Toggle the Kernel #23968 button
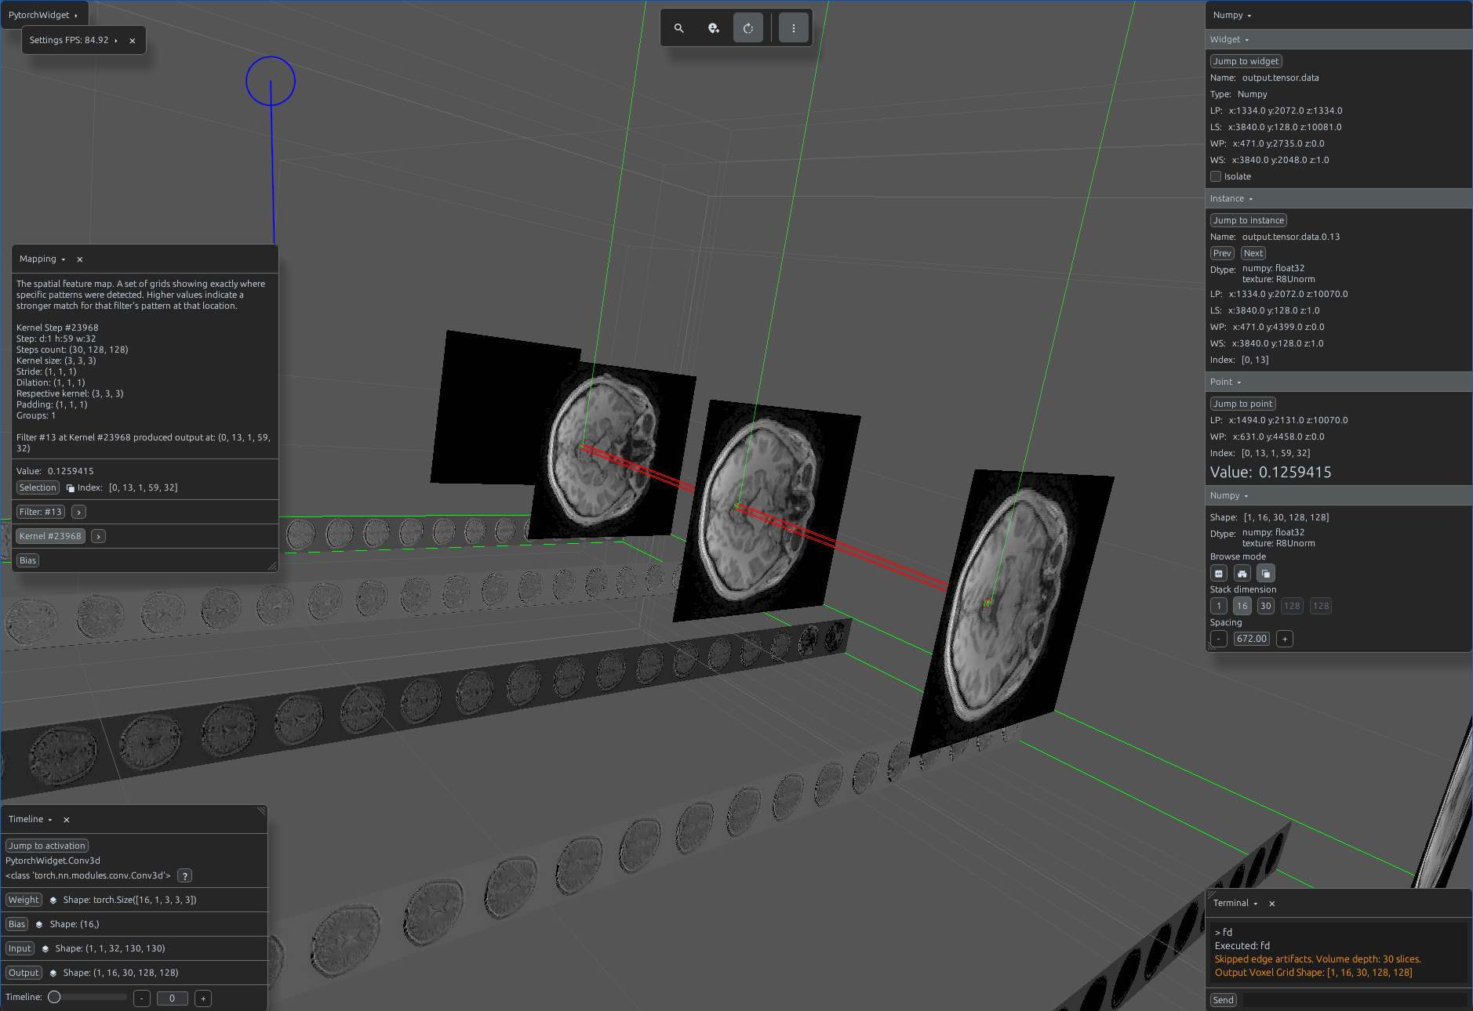The height and width of the screenshot is (1011, 1473). [50, 537]
